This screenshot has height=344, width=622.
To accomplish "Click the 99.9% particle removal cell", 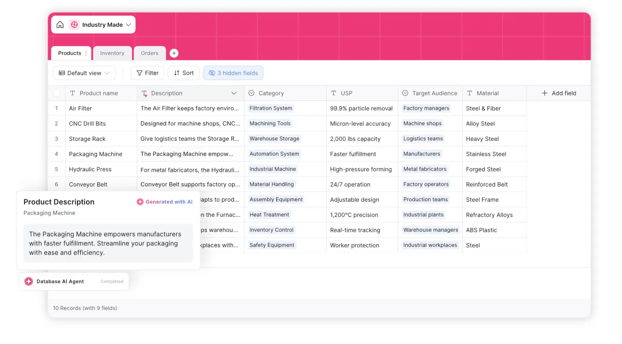I will pos(362,109).
